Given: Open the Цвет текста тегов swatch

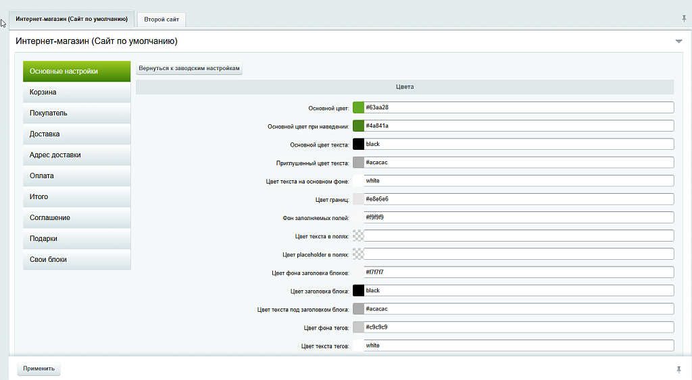Looking at the screenshot, I should point(358,346).
